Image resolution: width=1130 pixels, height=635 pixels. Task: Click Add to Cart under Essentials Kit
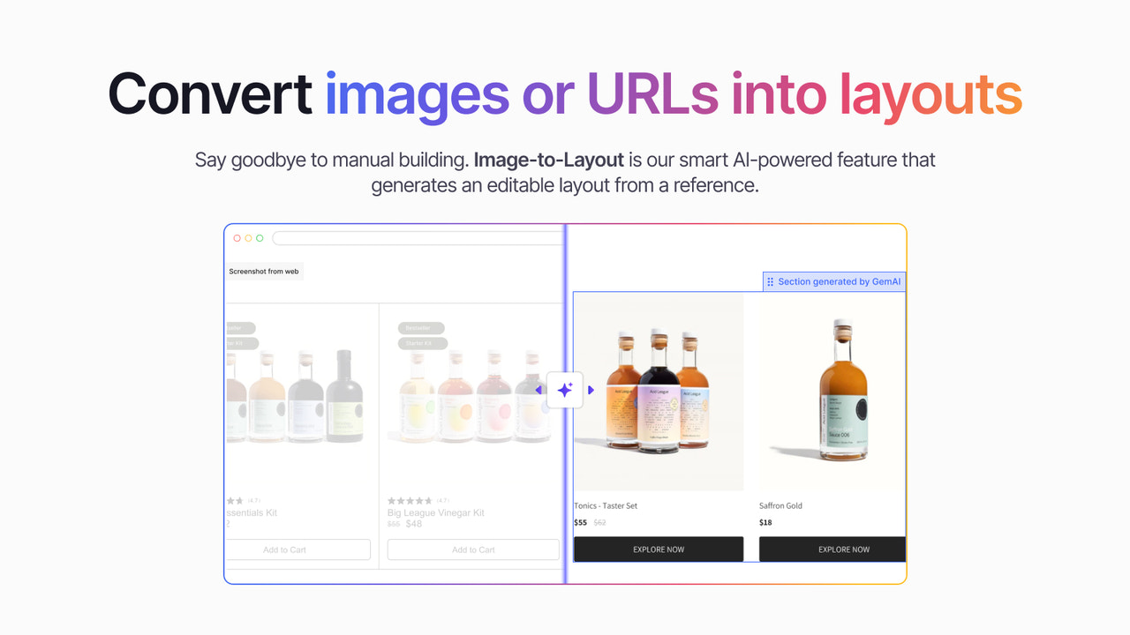pos(298,549)
